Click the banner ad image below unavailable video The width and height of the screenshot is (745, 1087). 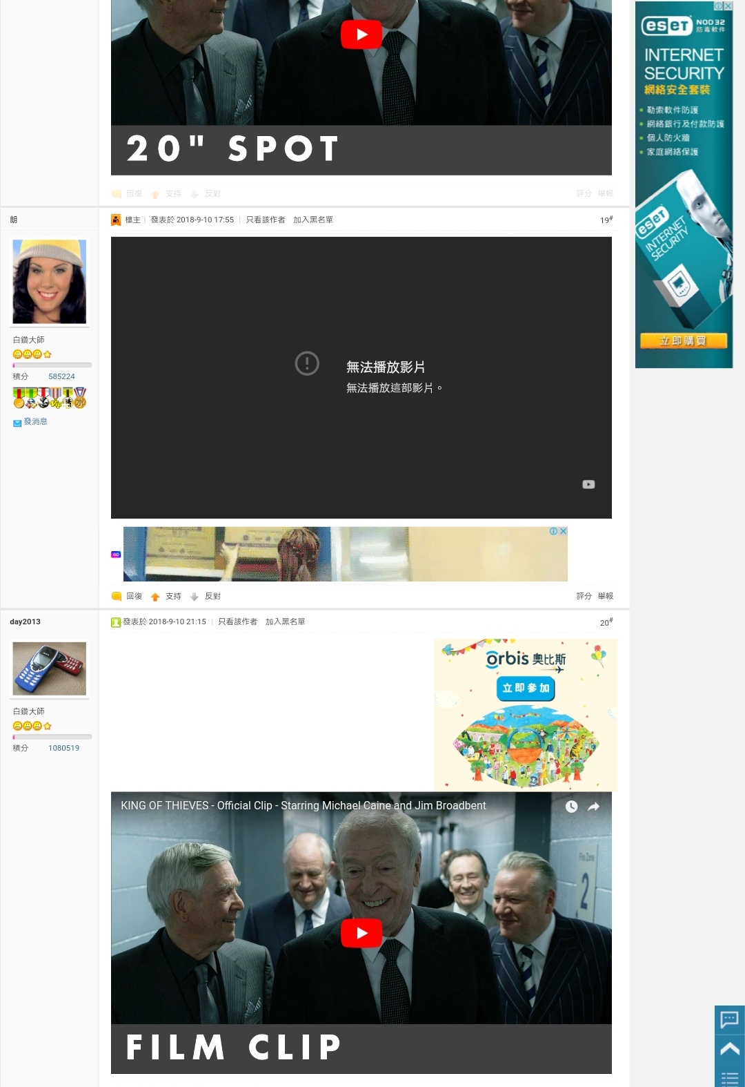tap(346, 554)
